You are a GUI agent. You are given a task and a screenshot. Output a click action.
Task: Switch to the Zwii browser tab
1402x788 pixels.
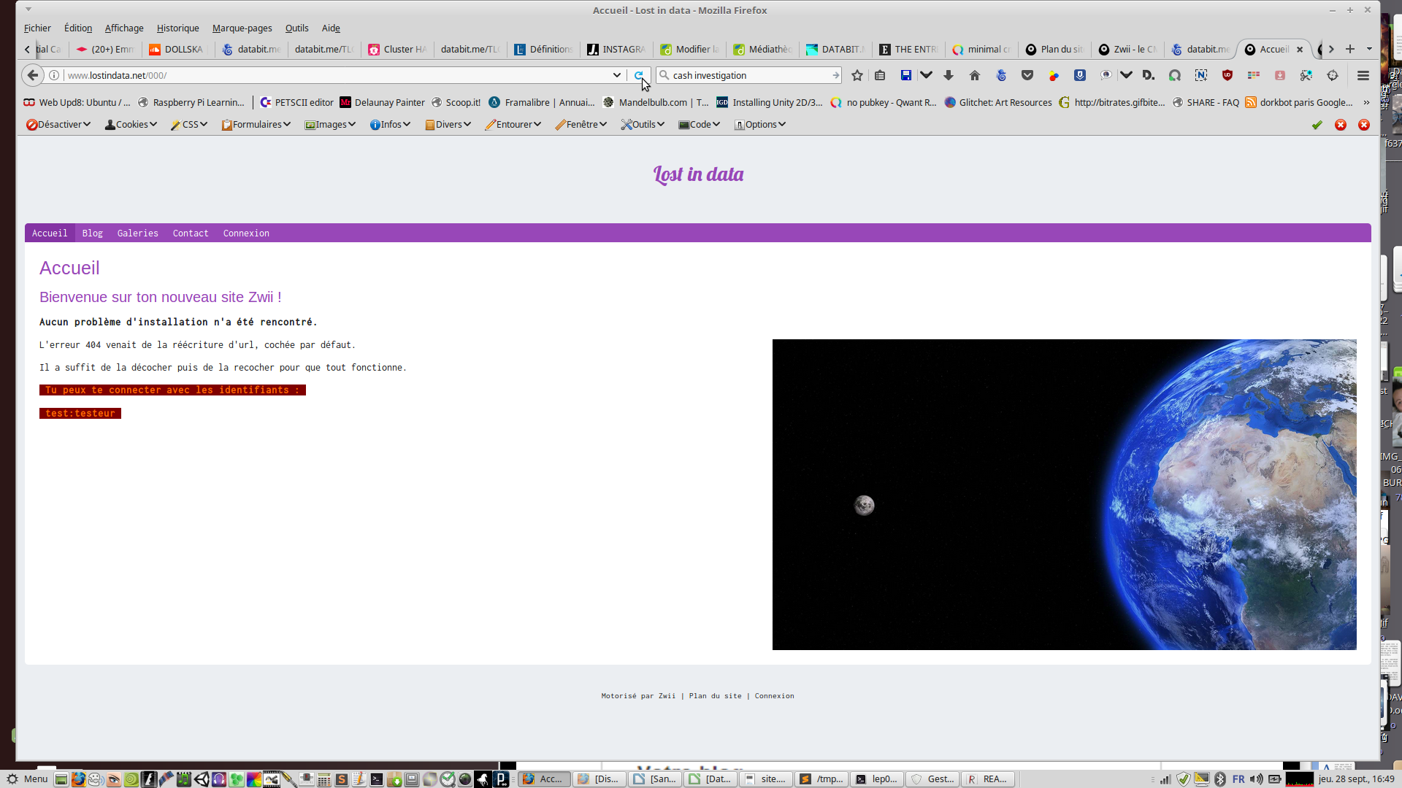pos(1128,49)
